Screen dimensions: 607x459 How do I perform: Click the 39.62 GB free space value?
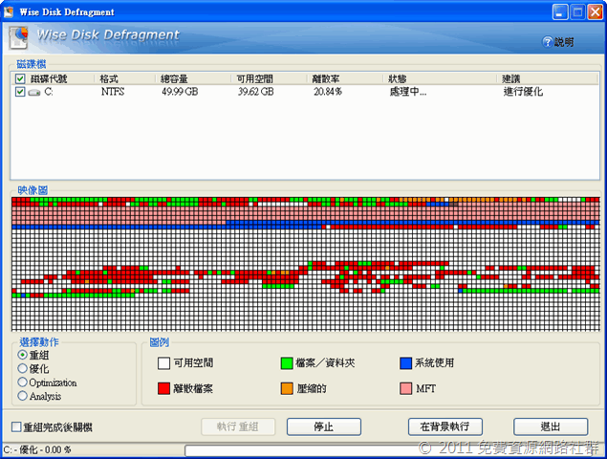(x=256, y=92)
